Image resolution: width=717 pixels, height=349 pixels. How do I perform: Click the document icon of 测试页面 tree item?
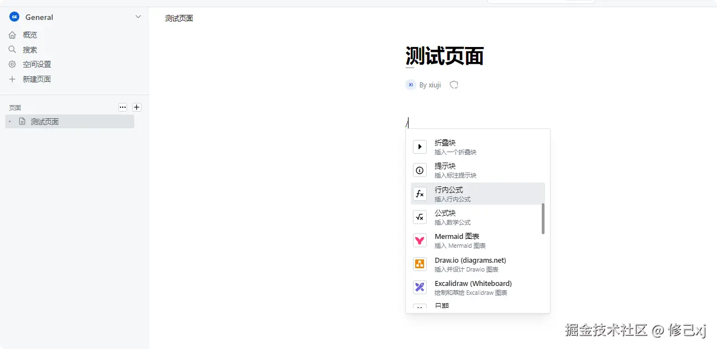[22, 121]
